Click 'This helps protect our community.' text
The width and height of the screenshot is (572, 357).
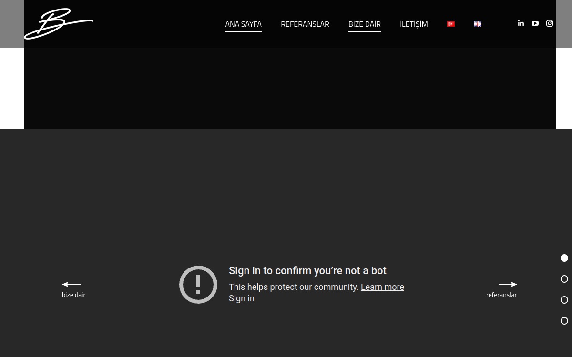(294, 287)
